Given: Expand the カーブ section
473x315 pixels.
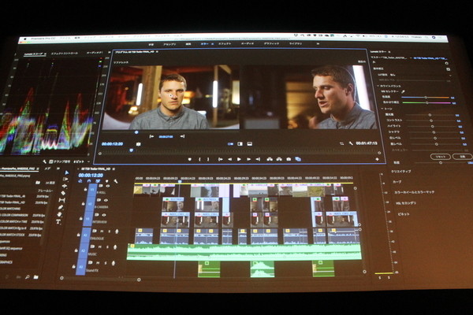Looking at the screenshot, I should pos(397,182).
